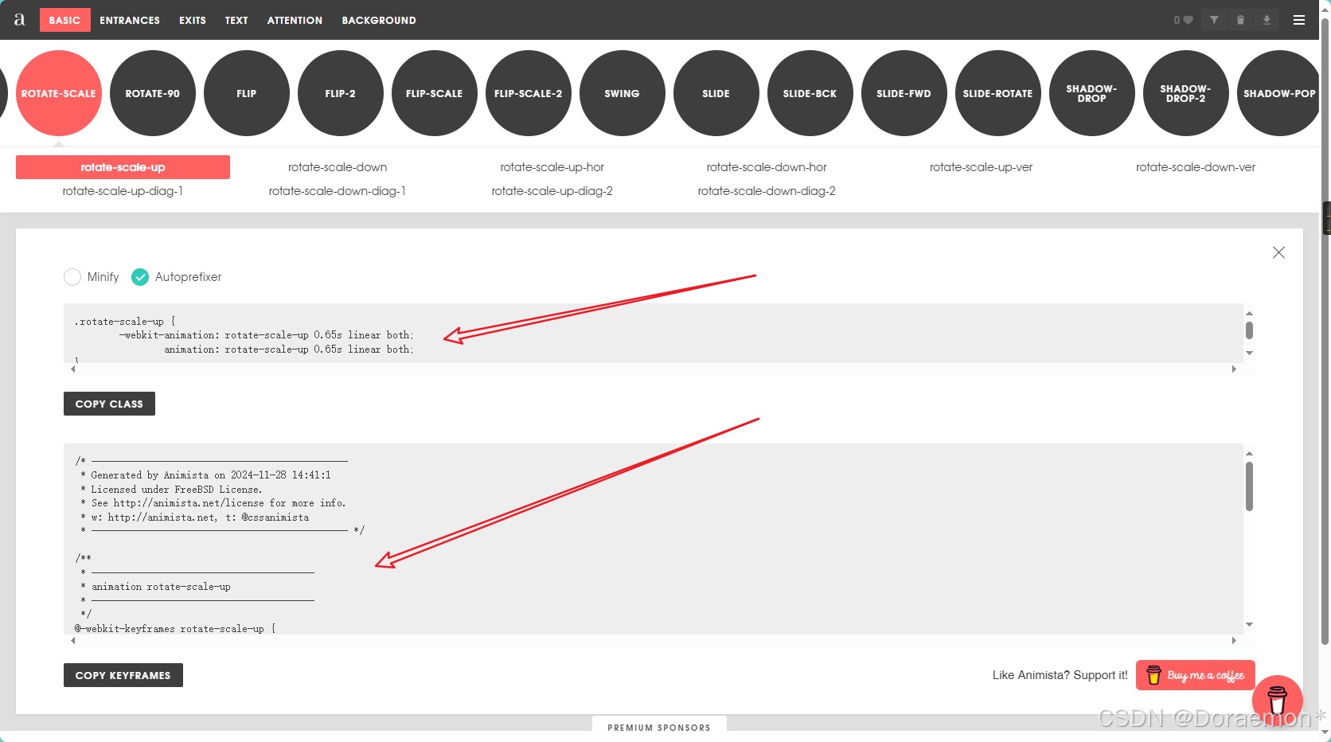1331x742 pixels.
Task: Select ROTATE-SCALE animation circle
Action: pos(59,93)
